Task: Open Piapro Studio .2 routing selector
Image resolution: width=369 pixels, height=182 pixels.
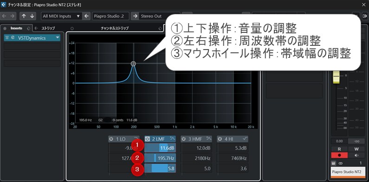Action: pyautogui.click(x=110, y=16)
